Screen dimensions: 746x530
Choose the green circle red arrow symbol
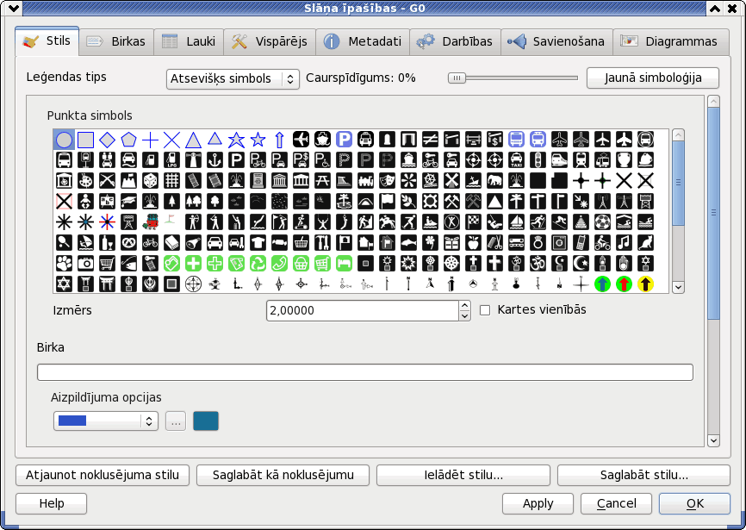pyautogui.click(x=625, y=284)
